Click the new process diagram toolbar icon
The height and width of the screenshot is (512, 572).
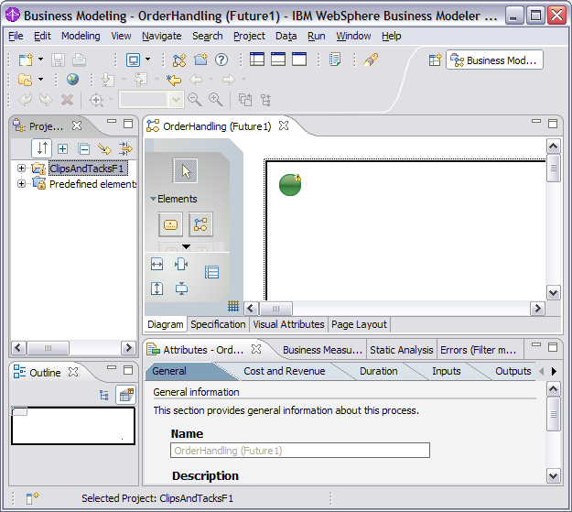(x=179, y=60)
